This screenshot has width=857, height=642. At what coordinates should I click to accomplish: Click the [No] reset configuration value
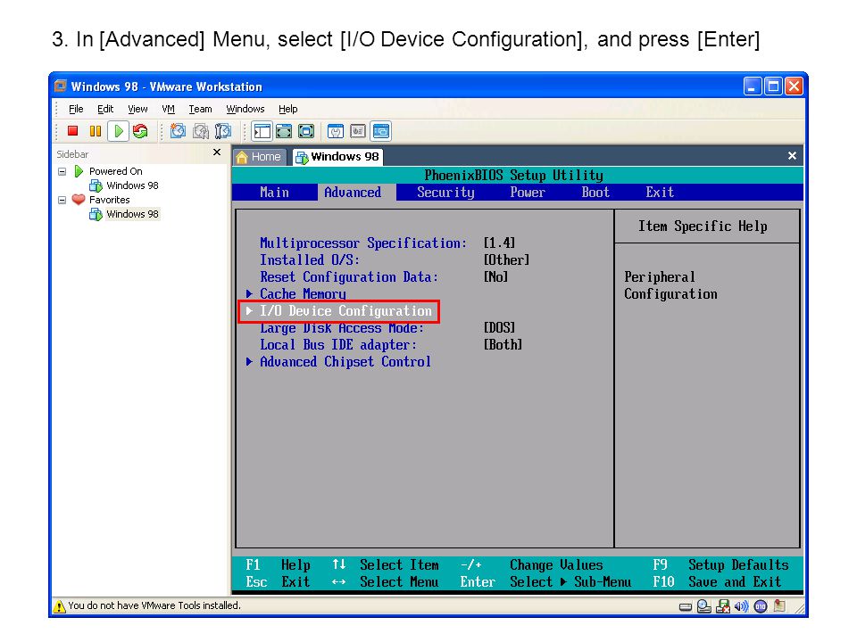(x=495, y=276)
